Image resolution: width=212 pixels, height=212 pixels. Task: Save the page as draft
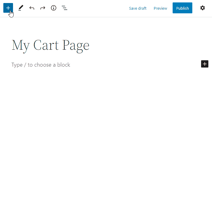point(137,8)
